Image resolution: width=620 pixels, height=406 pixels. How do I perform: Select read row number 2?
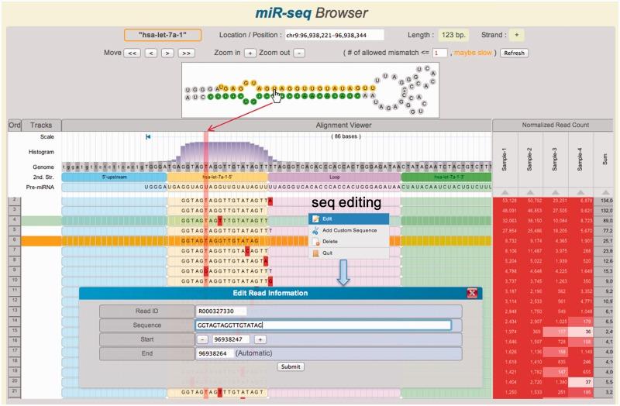point(15,201)
